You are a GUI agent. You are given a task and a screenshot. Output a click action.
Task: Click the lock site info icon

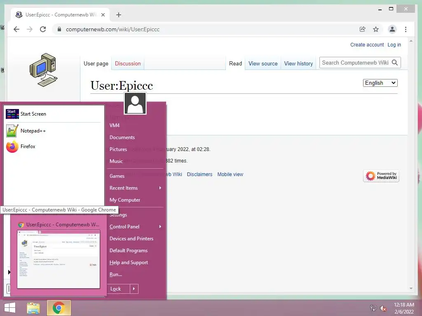tap(59, 29)
